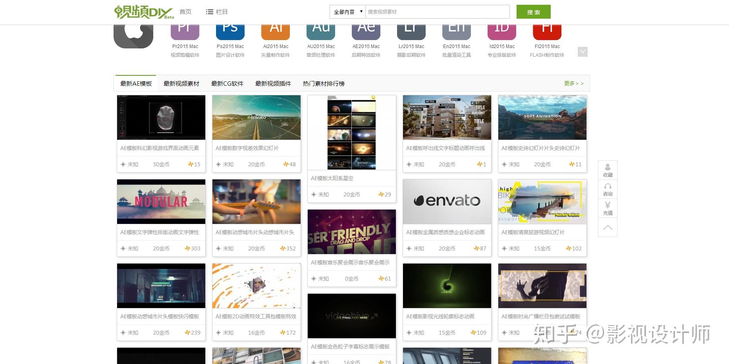Image resolution: width=729 pixels, height=364 pixels.
Task: Open the Lr2015 Mac software icon
Action: coord(411,32)
